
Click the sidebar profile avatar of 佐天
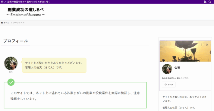pyautogui.click(x=167, y=69)
